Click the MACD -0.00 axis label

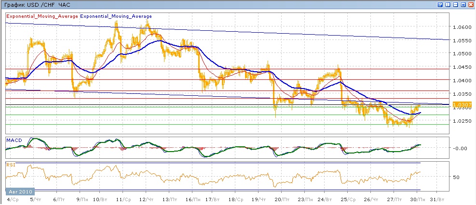tap(460, 148)
